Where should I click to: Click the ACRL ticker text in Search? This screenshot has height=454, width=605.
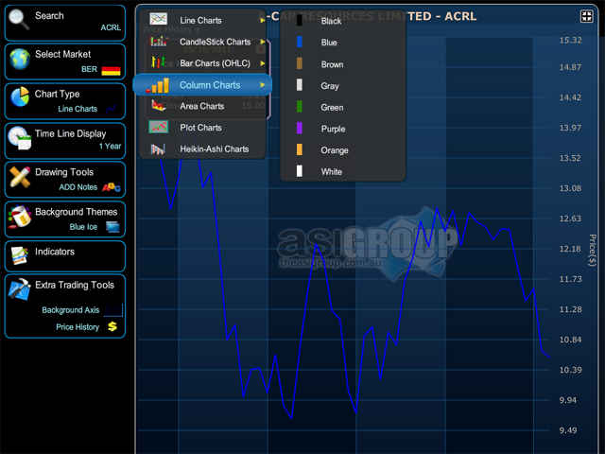click(111, 27)
